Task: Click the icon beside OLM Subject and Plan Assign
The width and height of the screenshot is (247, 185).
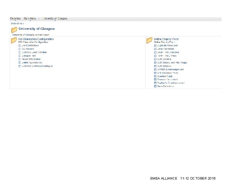Action: [155, 63]
